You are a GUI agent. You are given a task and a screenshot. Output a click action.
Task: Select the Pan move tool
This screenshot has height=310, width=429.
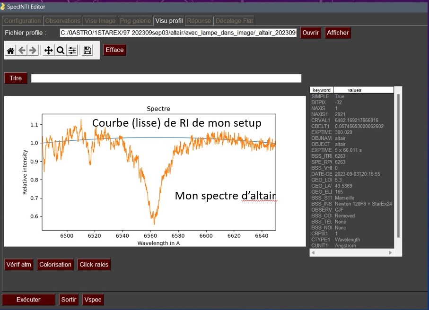click(49, 50)
